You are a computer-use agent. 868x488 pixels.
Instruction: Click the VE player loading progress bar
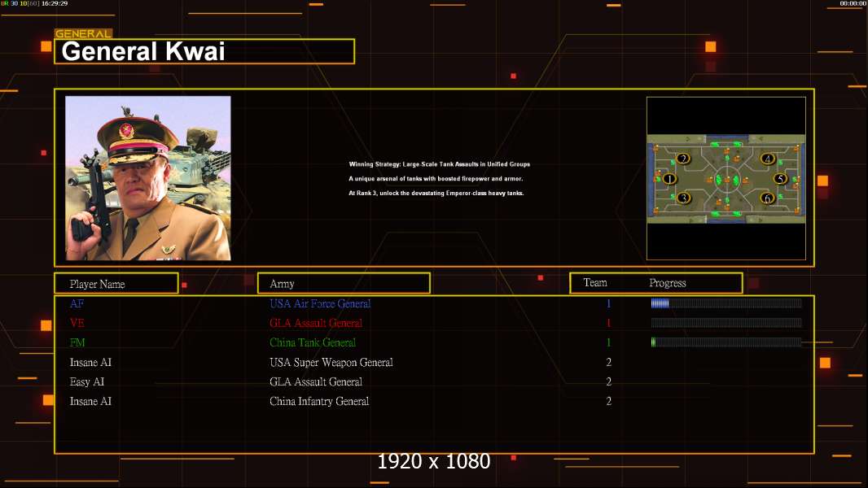point(726,323)
